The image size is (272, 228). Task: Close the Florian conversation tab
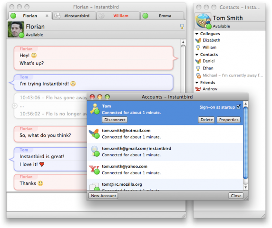click(47, 16)
